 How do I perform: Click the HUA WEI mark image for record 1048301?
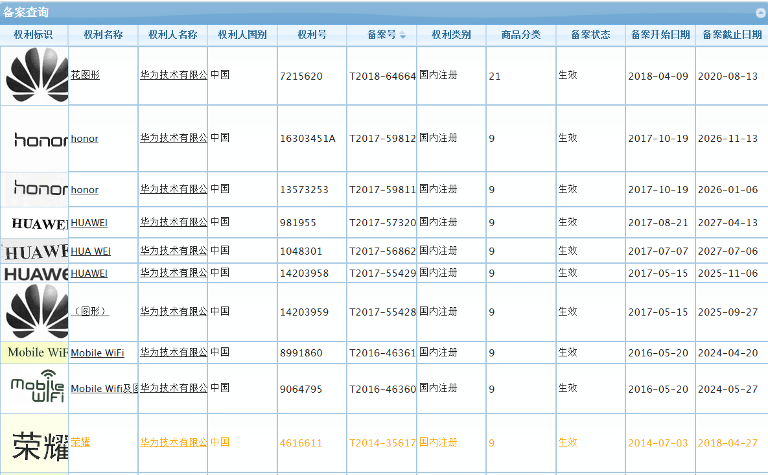coord(32,249)
